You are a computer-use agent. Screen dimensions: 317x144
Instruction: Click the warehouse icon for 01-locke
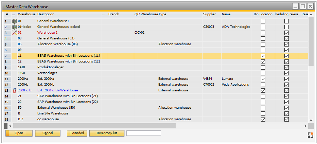point(14,27)
